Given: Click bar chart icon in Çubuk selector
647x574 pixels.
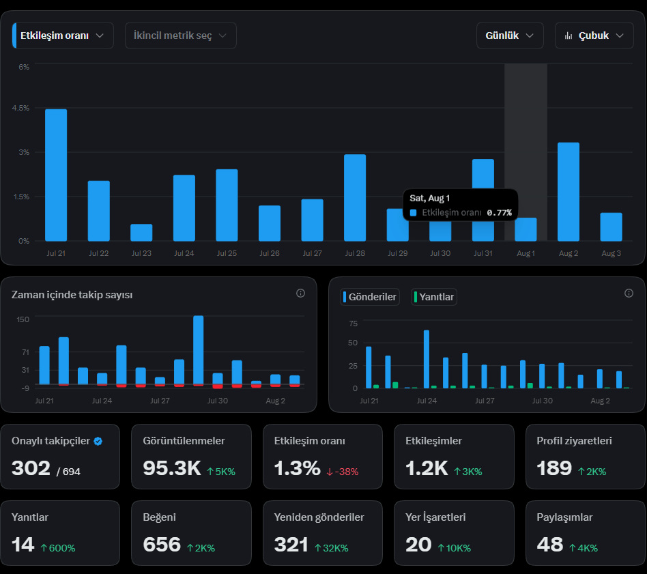Looking at the screenshot, I should point(569,36).
